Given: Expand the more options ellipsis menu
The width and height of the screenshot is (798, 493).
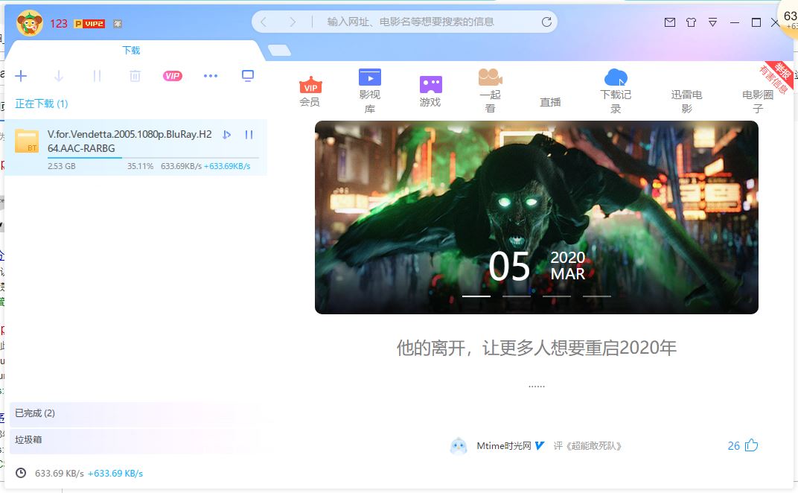Looking at the screenshot, I should pyautogui.click(x=211, y=75).
